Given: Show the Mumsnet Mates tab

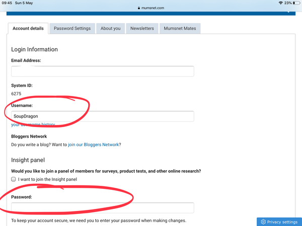Looking at the screenshot, I should pos(180,29).
